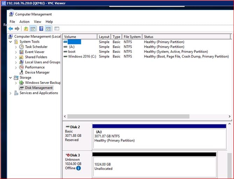Click the horizontal scrollbar thumb in volume list
Image resolution: width=234 pixels, height=179 pixels.
(128, 116)
